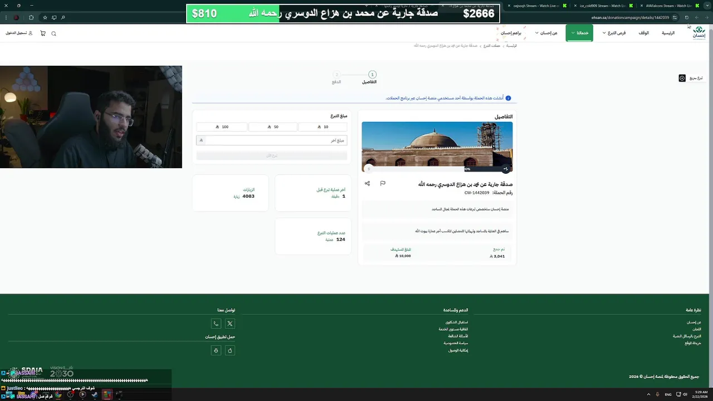Open the phone contact icon in footer
713x401 pixels.
click(216, 324)
